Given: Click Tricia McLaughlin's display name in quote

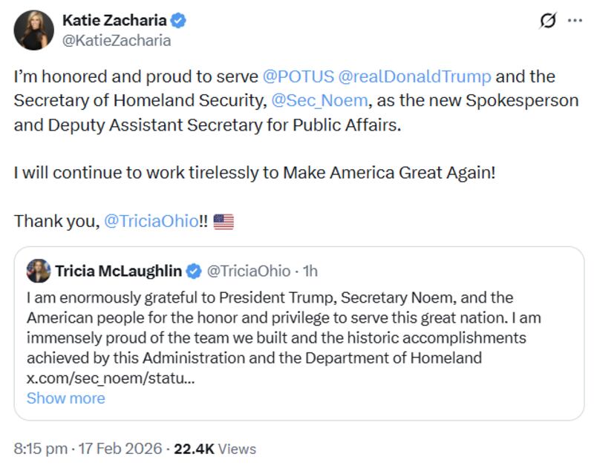Looking at the screenshot, I should pyautogui.click(x=121, y=269).
